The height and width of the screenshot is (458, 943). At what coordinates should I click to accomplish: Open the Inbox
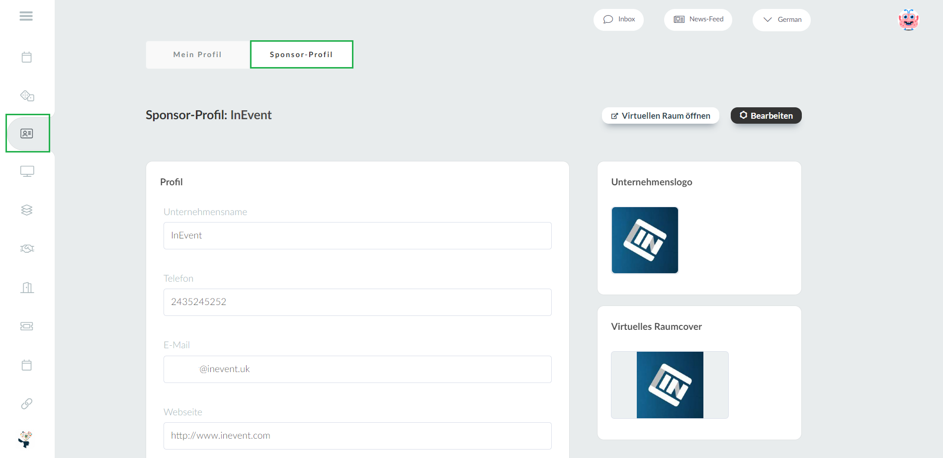tap(618, 20)
